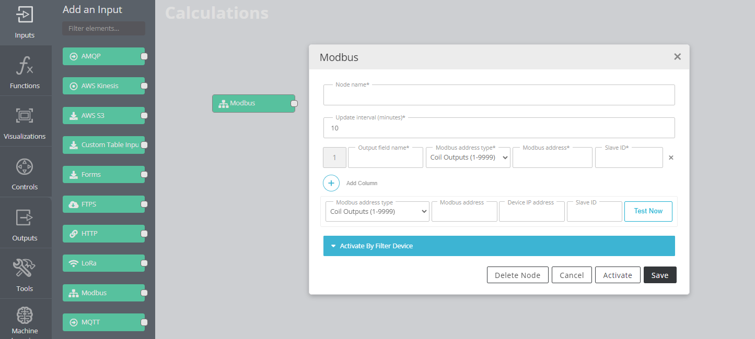Open the Tools sidebar section

25,273
